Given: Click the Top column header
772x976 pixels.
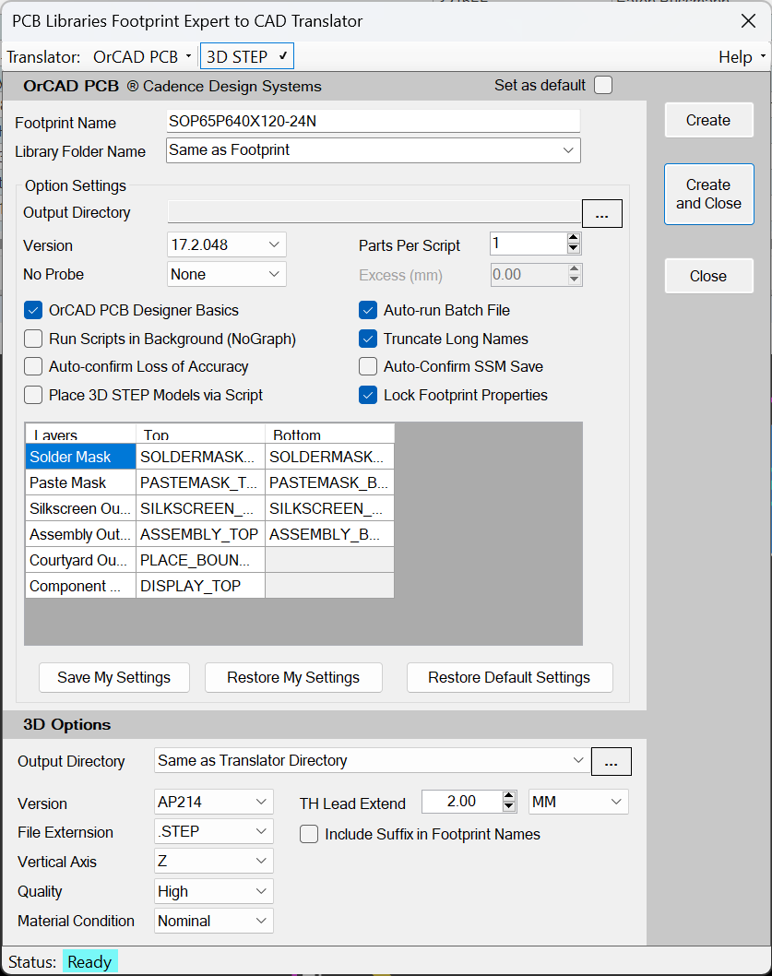Looking at the screenshot, I should pos(200,434).
